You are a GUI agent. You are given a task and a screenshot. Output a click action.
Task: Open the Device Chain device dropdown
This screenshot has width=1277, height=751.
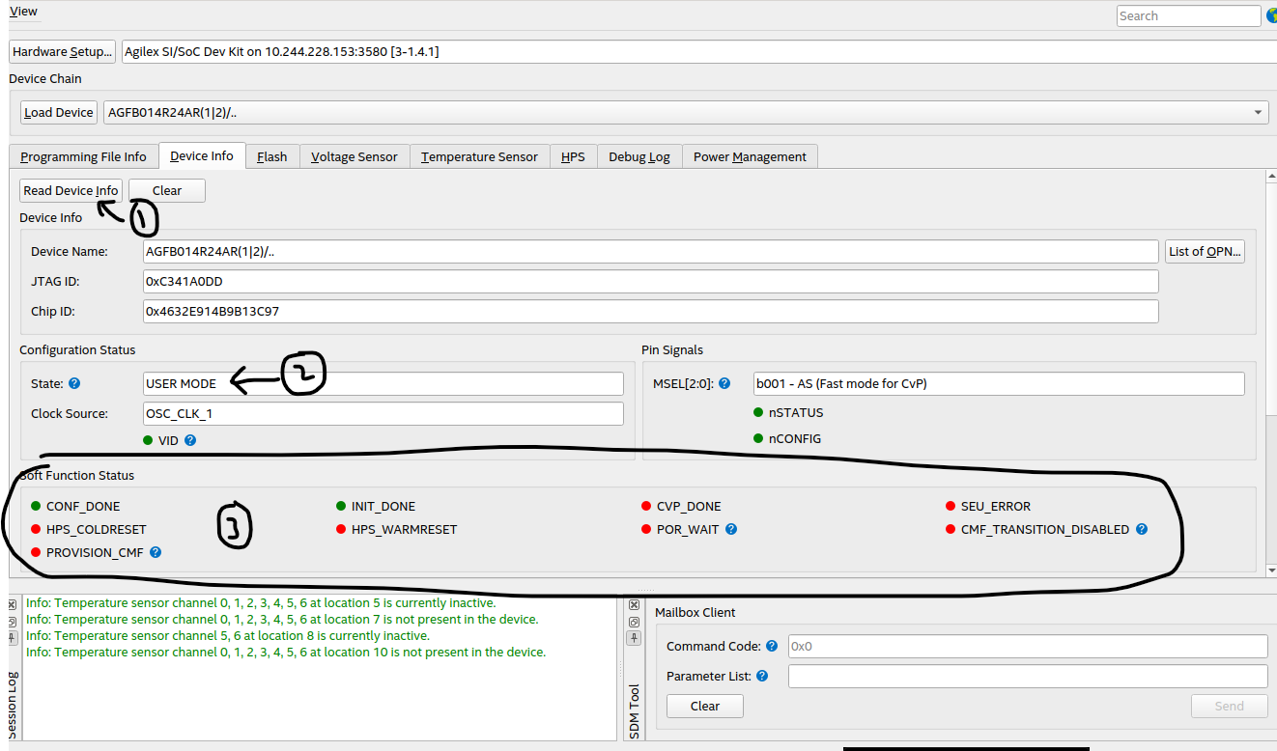[686, 112]
